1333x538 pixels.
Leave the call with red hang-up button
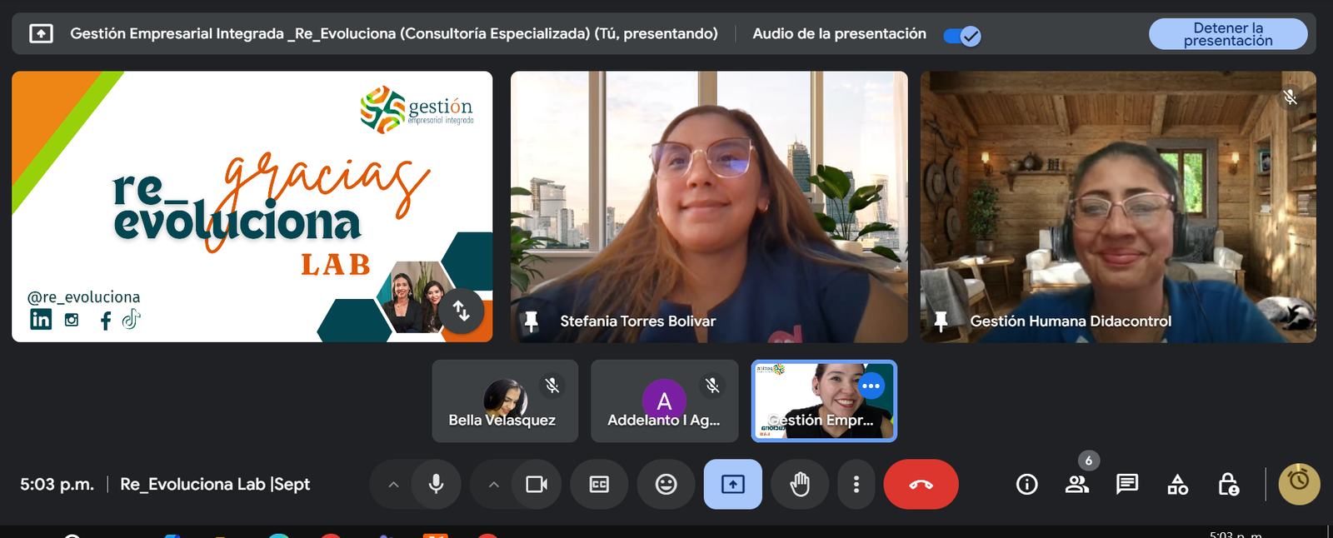click(921, 484)
